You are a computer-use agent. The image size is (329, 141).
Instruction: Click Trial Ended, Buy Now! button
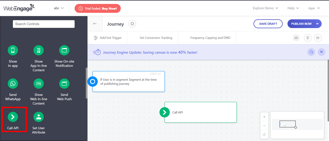pyautogui.click(x=98, y=8)
